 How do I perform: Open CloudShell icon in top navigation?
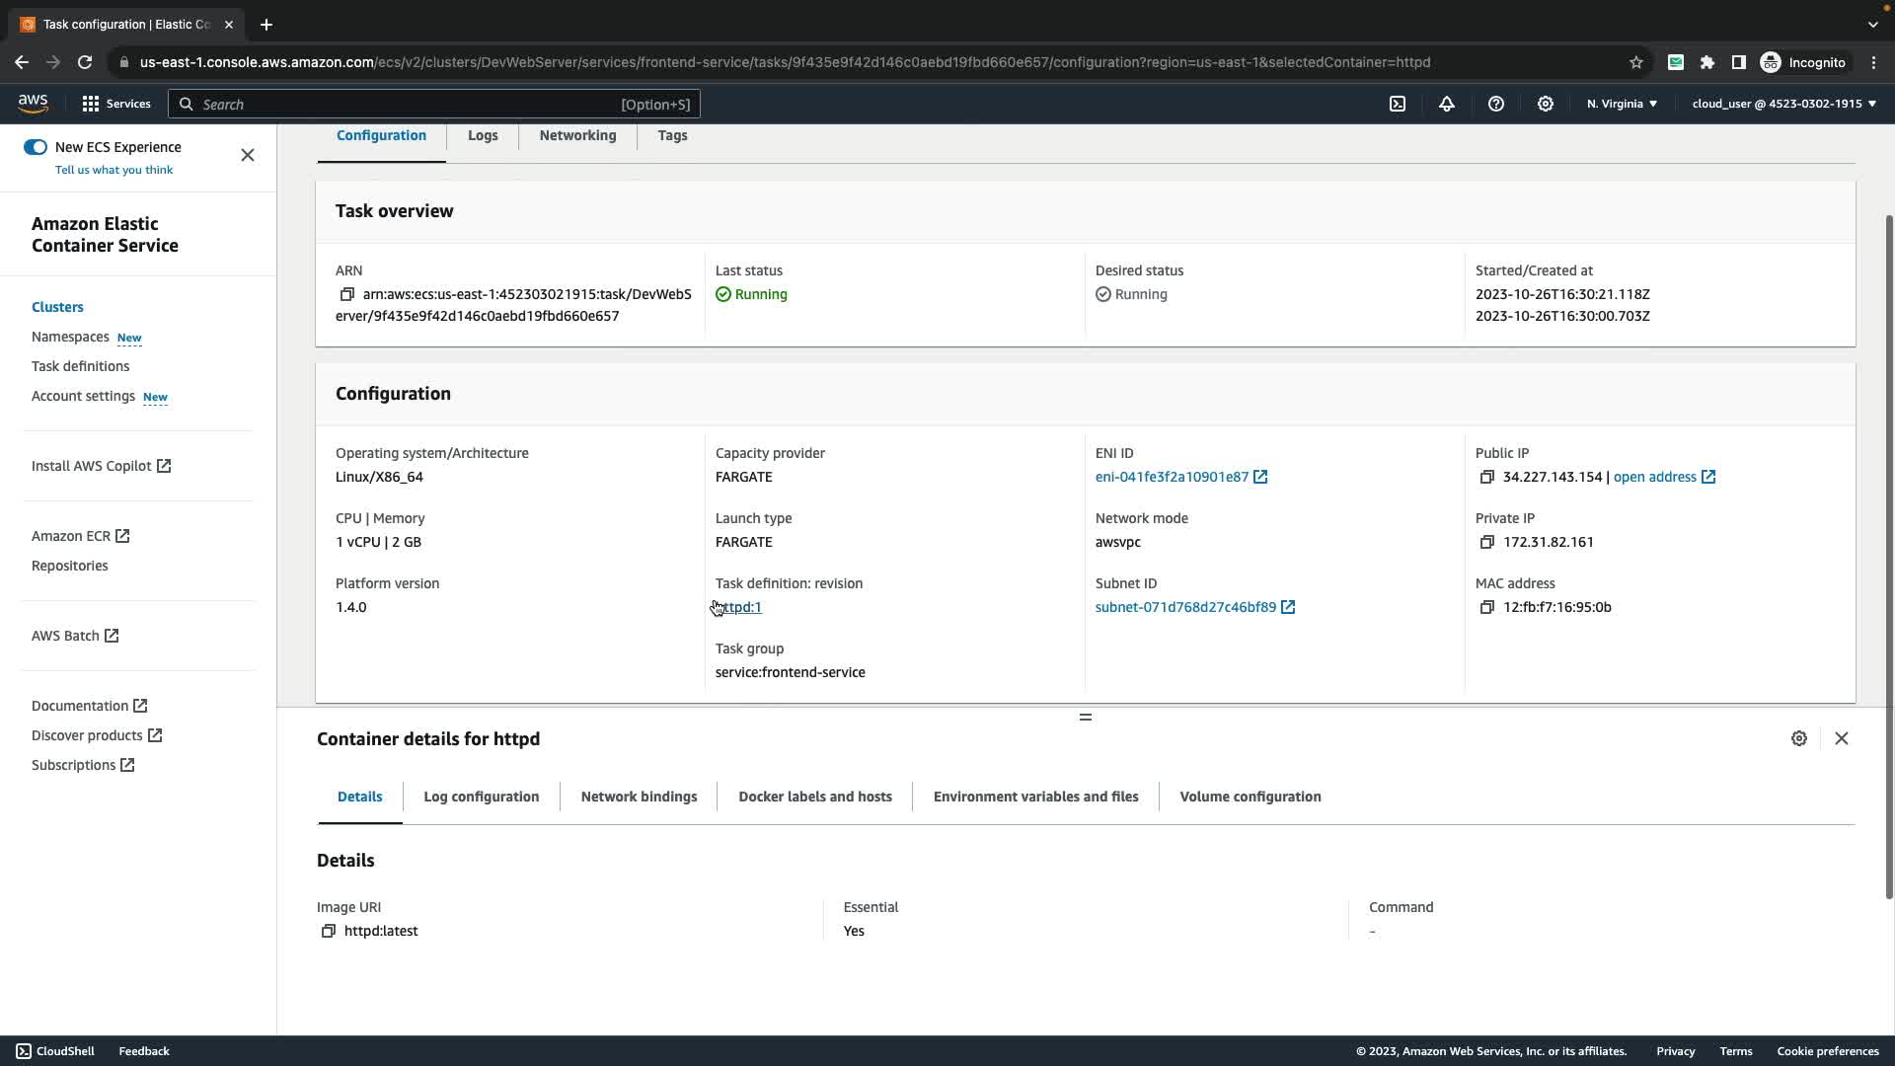[1398, 104]
